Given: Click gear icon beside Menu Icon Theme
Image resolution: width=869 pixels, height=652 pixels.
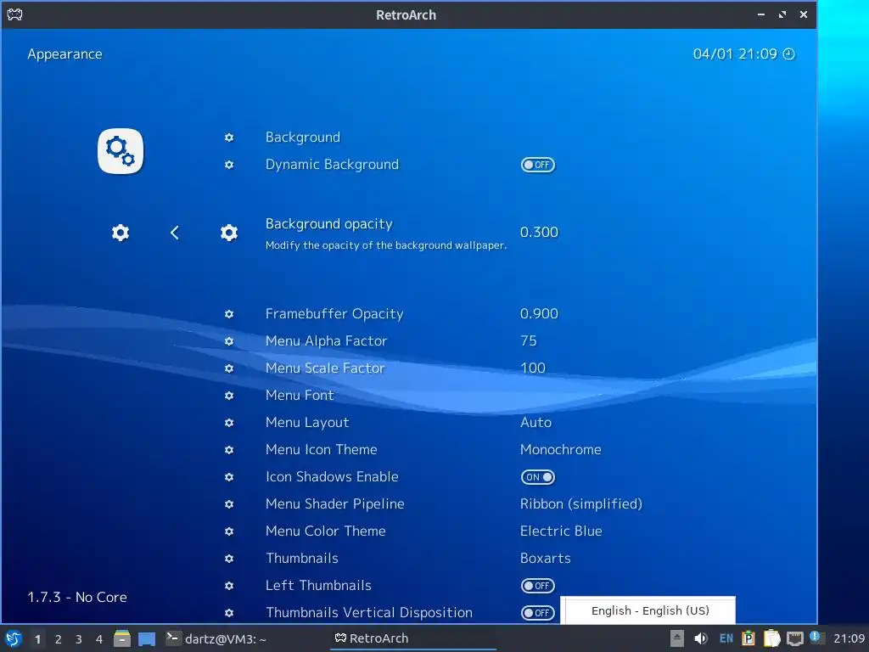Looking at the screenshot, I should pos(229,450).
